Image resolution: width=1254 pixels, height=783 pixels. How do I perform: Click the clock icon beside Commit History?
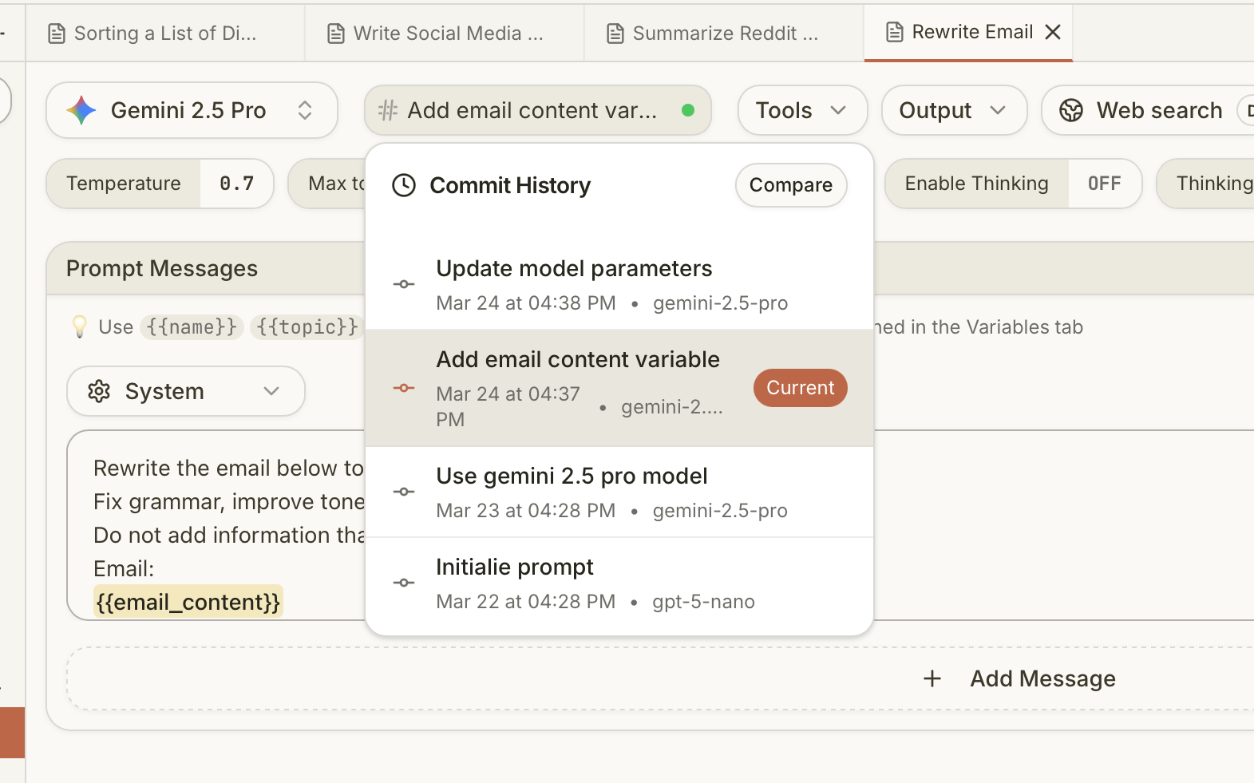pos(404,185)
